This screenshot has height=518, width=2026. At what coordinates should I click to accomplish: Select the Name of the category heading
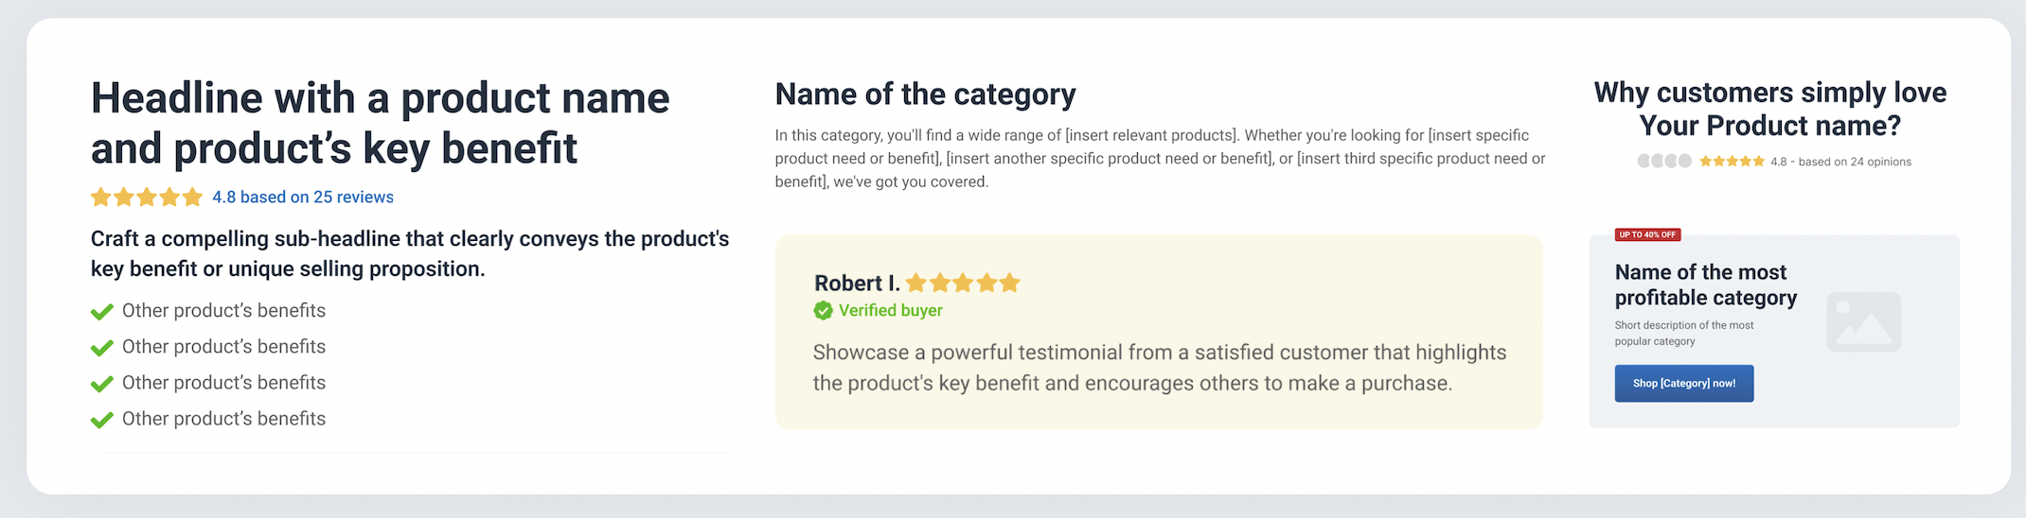click(925, 95)
